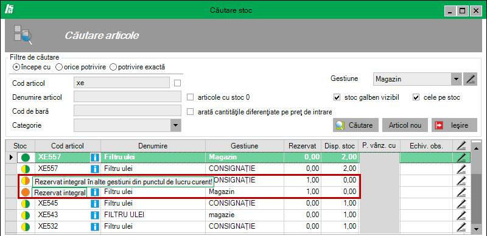Sort by the 'Disp. stoc' column header

click(x=340, y=145)
